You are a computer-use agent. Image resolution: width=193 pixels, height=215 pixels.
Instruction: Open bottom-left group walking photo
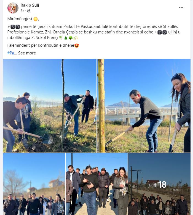pyautogui.click(x=34, y=184)
